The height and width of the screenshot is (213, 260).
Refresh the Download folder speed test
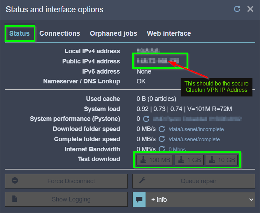click(162, 129)
